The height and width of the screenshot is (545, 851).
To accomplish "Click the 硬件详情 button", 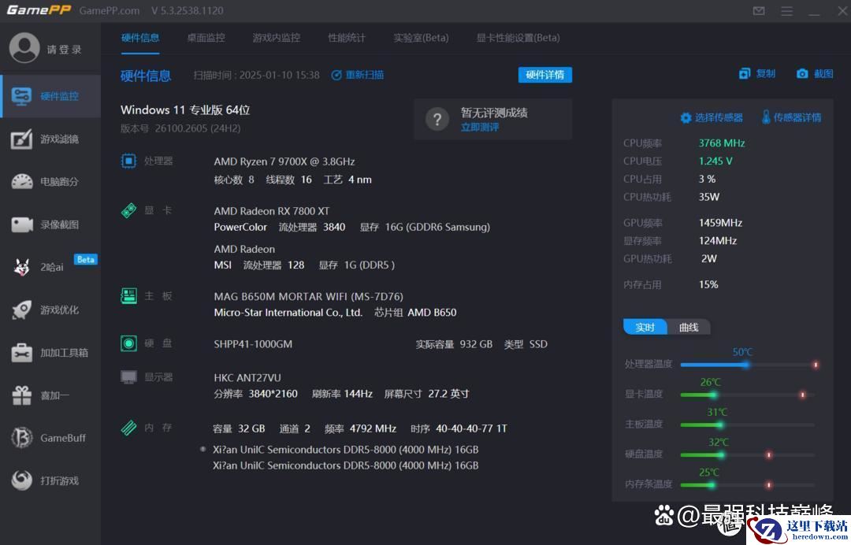I will 545,75.
